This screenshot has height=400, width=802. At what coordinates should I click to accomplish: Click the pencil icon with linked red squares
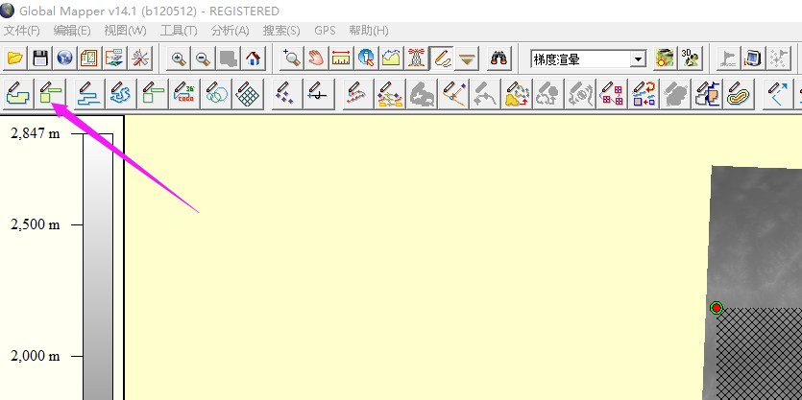pos(612,93)
